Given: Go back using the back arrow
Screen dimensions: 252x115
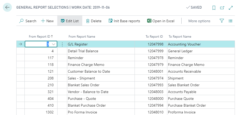Looking at the screenshot, I should tap(7, 7).
